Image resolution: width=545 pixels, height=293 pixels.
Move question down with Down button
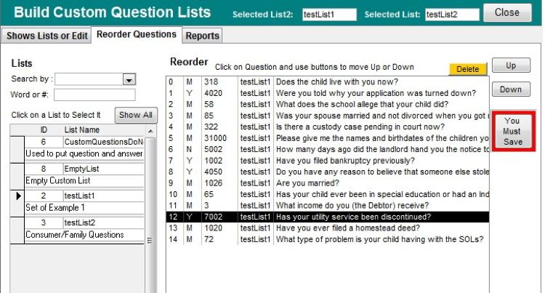click(x=511, y=89)
